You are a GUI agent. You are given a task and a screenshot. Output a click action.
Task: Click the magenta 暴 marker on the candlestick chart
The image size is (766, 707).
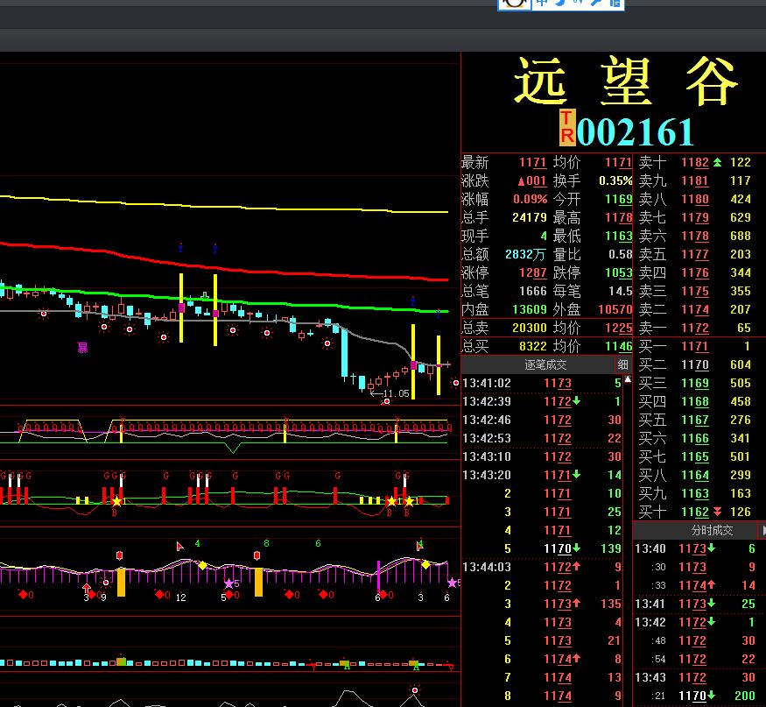82,348
